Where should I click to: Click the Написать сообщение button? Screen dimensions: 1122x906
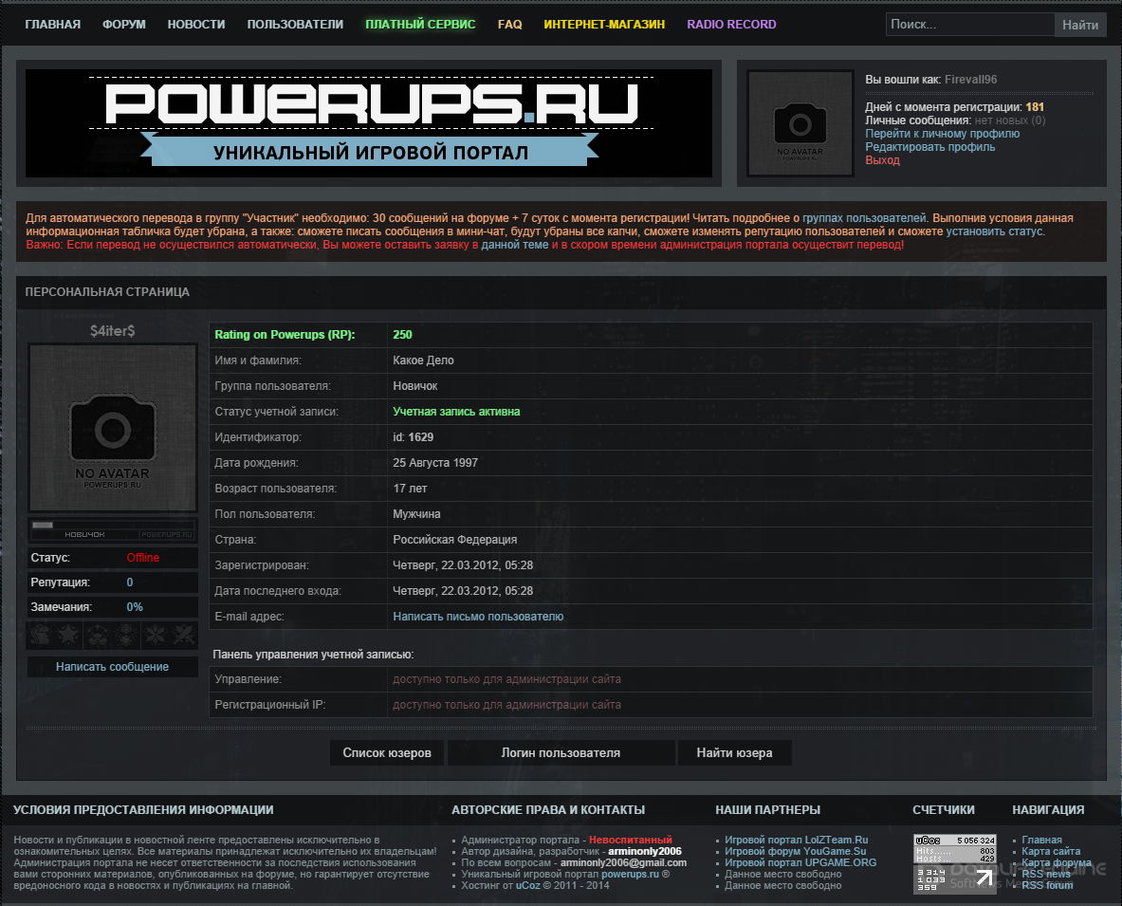coord(112,666)
